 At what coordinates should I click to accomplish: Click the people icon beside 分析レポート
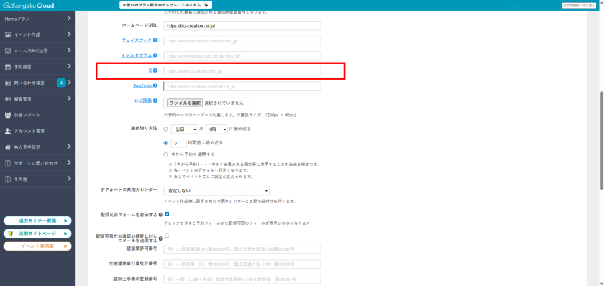8,115
